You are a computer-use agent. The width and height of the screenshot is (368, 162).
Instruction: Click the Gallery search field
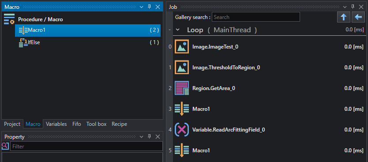[x=256, y=17]
